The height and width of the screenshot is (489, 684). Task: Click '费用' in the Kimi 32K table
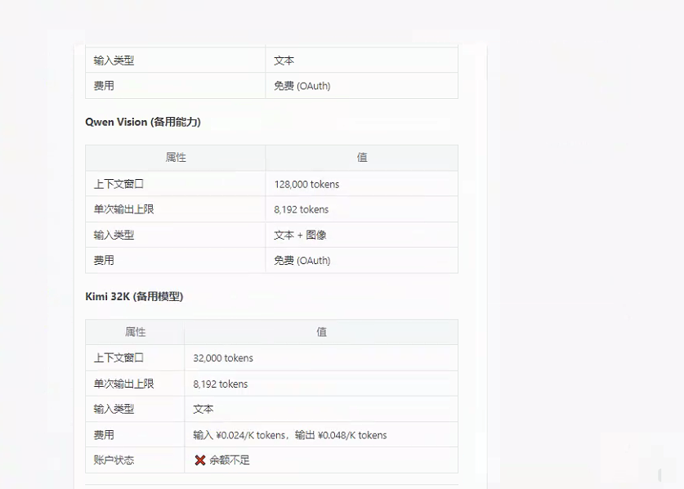tap(104, 435)
